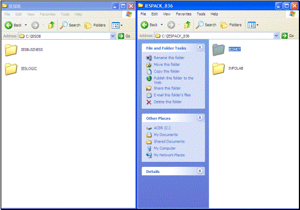Open View menu in IESPACK_836 window
This screenshot has width=300, height=210.
(x=167, y=14)
